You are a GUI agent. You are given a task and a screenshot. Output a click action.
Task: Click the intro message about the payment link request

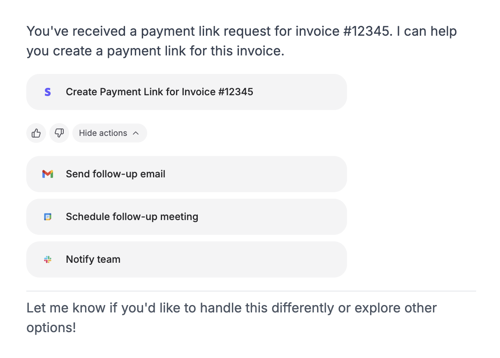pos(241,41)
